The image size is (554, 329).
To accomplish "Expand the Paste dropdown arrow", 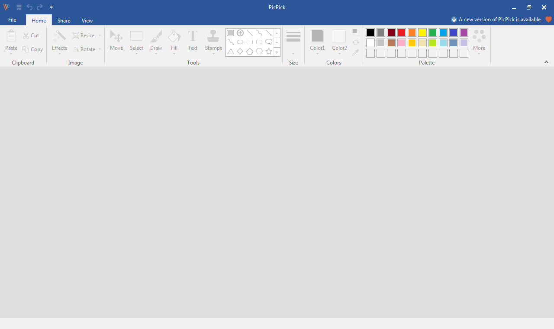I will click(x=11, y=54).
